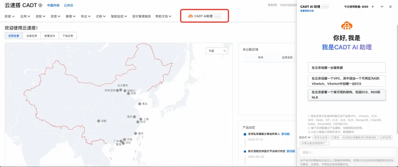Image resolution: width=398 pixels, height=167 pixels.
Task: Click the 2025-04-25 date text
Action: tap(255, 157)
